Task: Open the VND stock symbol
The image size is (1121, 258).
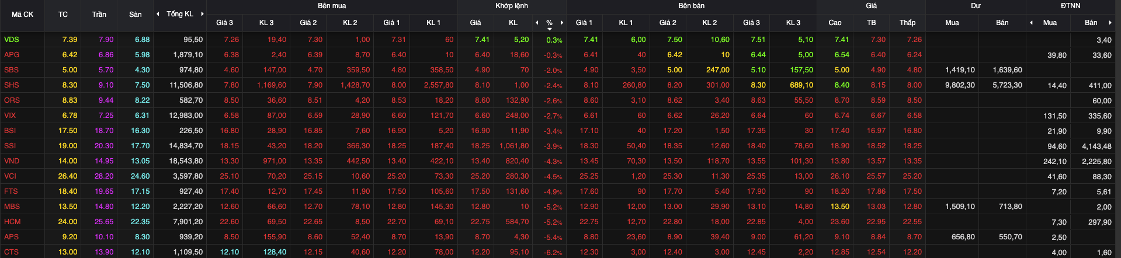Action: point(12,161)
